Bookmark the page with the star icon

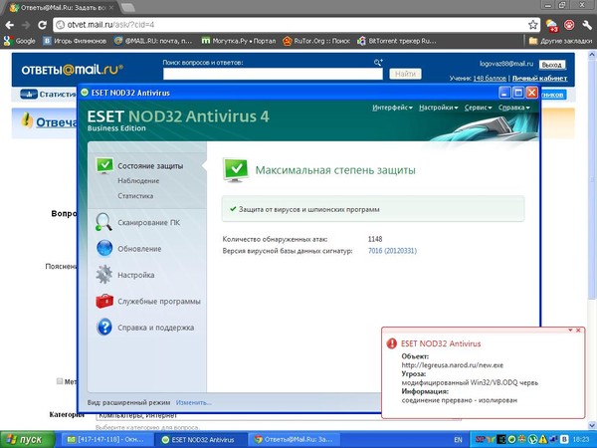(533, 25)
